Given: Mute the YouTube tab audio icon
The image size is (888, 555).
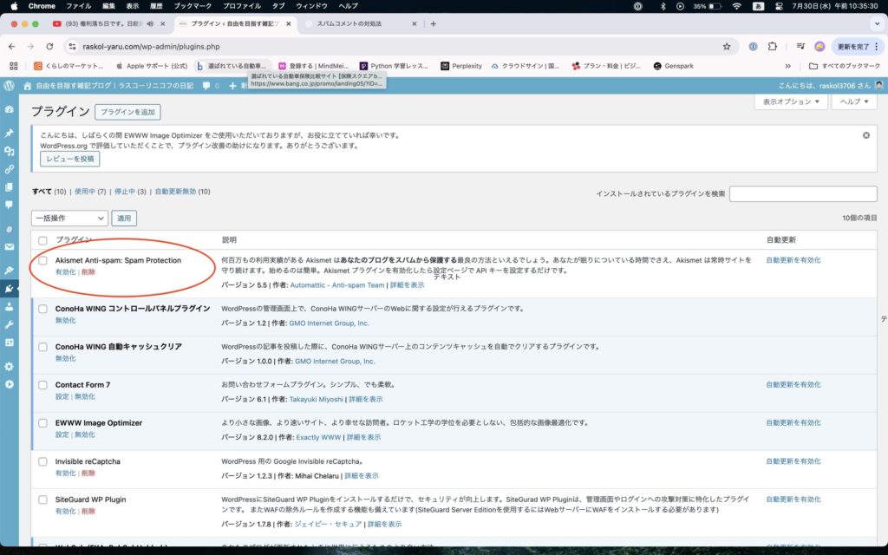Looking at the screenshot, I should point(150,23).
